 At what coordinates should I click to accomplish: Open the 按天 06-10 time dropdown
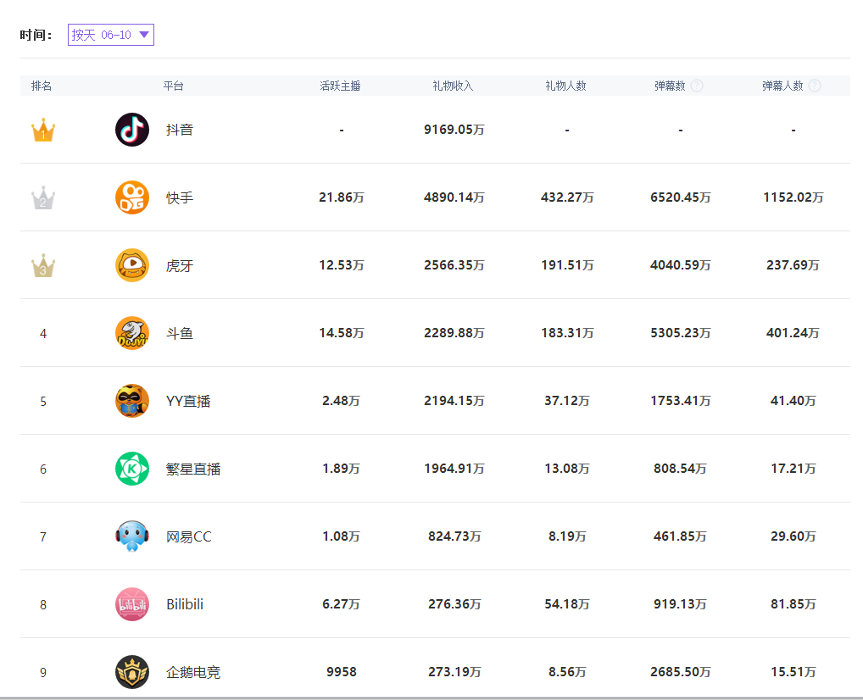(x=110, y=35)
